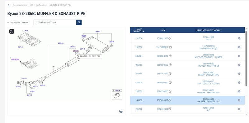Viewport: 249px width, 123px height.
Task: Select part number 1317DA in the table
Action: (139, 38)
